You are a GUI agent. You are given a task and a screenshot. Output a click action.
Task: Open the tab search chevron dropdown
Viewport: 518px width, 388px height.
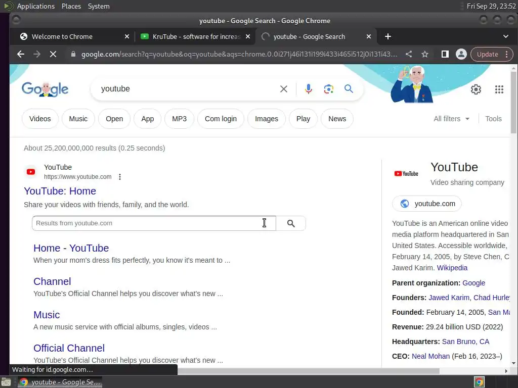(x=505, y=36)
